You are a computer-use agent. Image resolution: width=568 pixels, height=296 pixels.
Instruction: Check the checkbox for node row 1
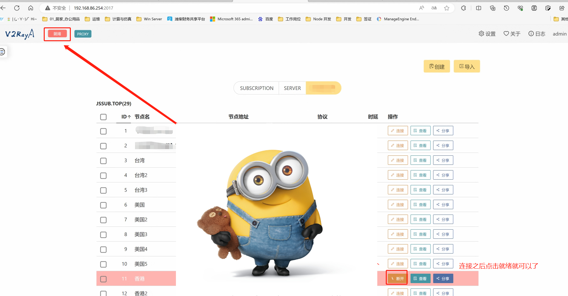tap(103, 131)
